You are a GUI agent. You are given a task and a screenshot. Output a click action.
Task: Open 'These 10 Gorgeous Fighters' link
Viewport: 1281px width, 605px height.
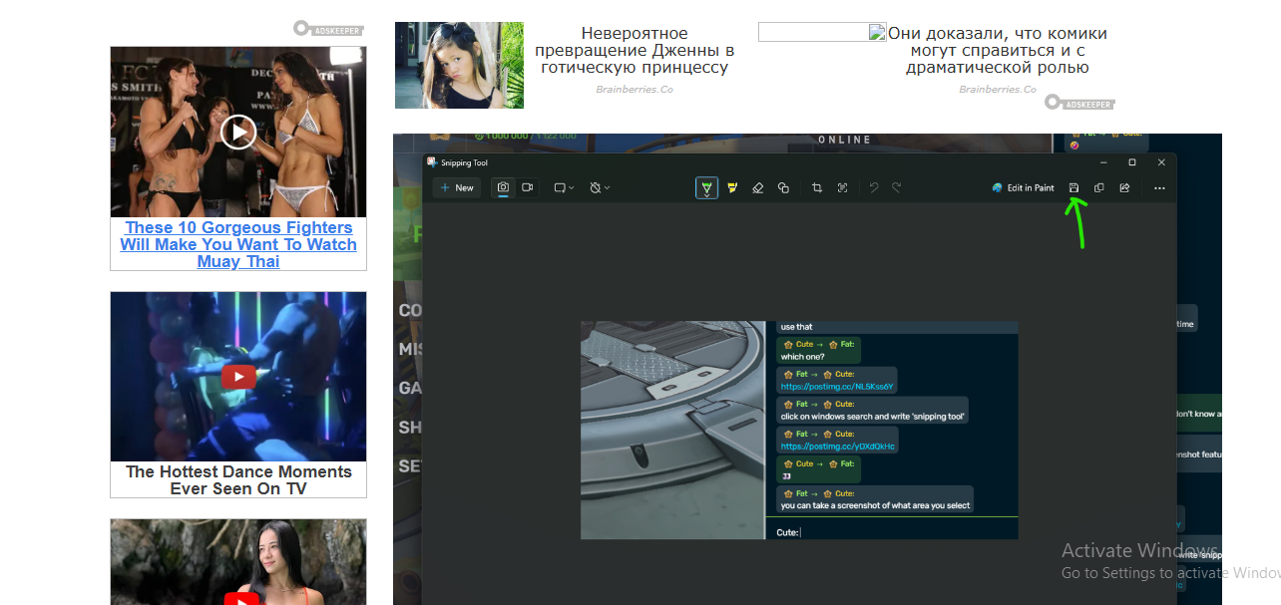coord(238,244)
